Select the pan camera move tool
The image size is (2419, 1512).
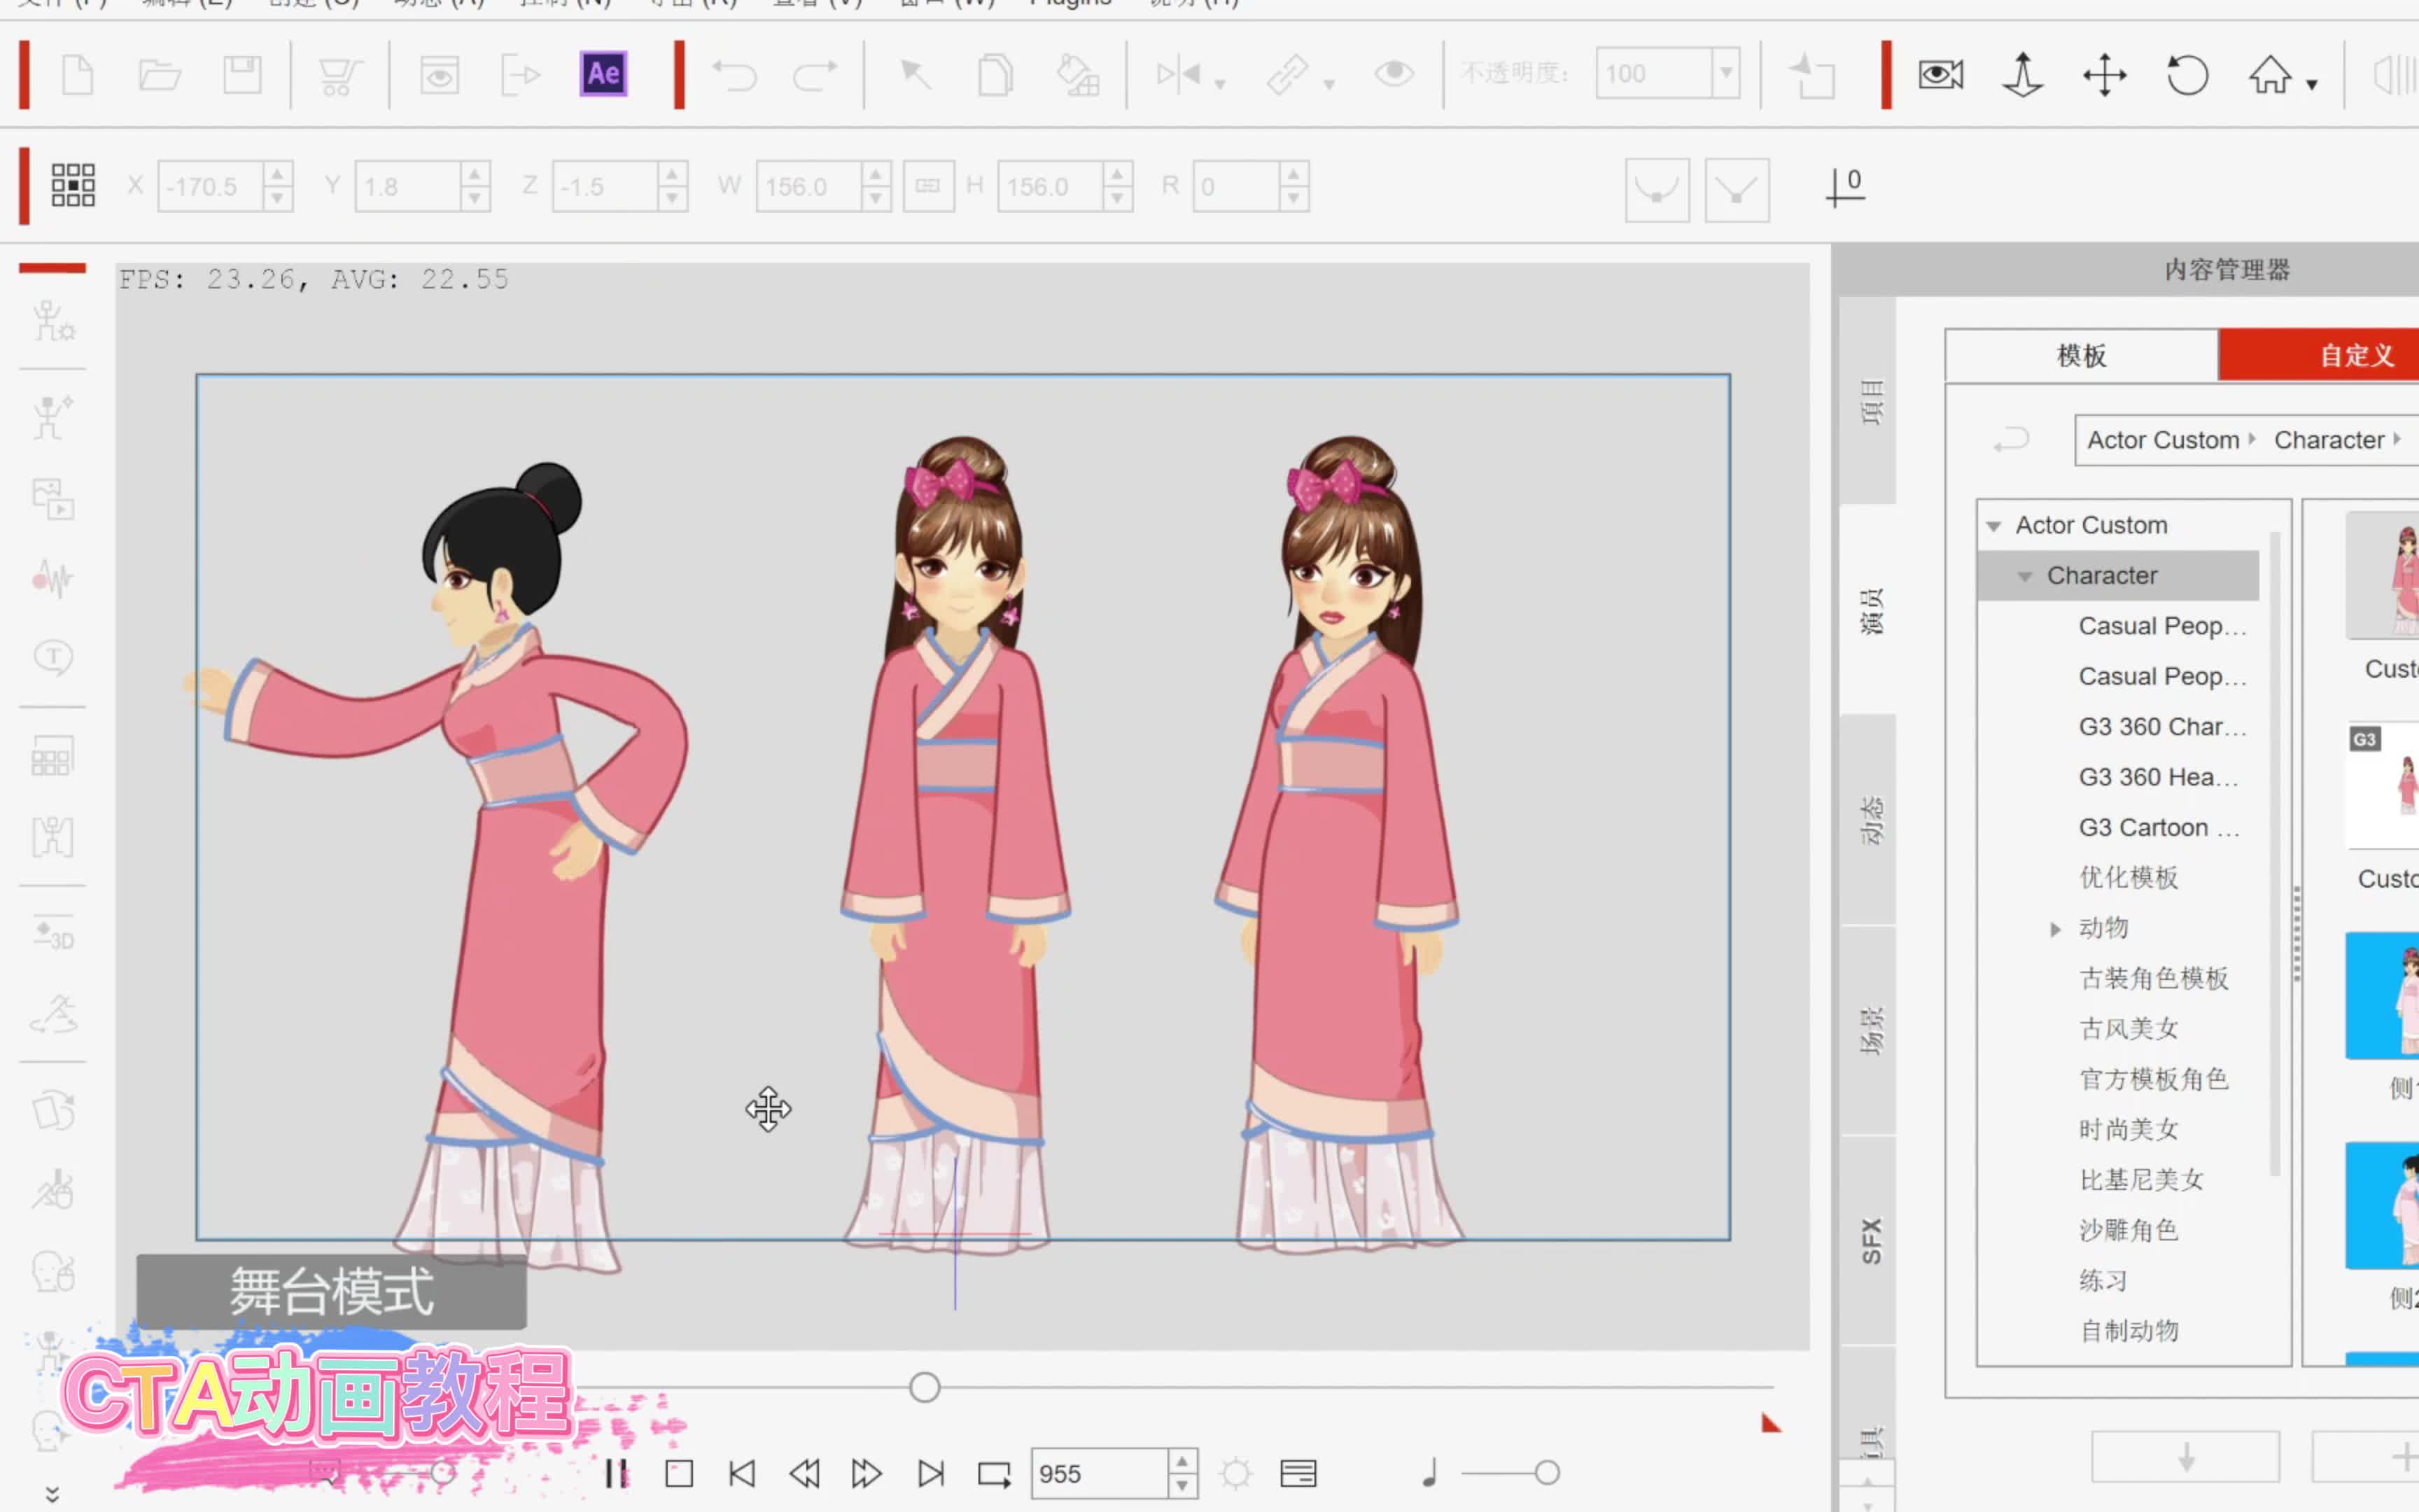tap(2104, 75)
